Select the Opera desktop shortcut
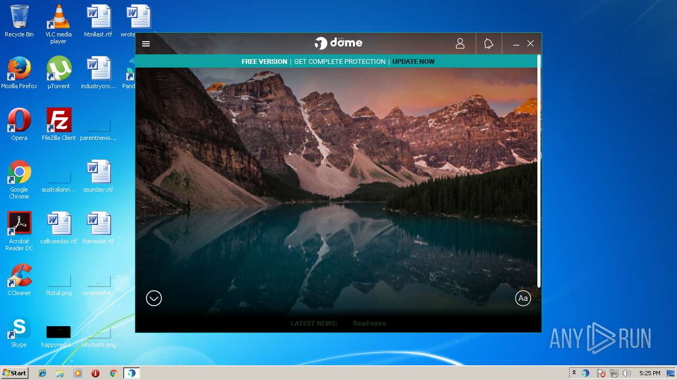This screenshot has width=677, height=380. coord(19,125)
